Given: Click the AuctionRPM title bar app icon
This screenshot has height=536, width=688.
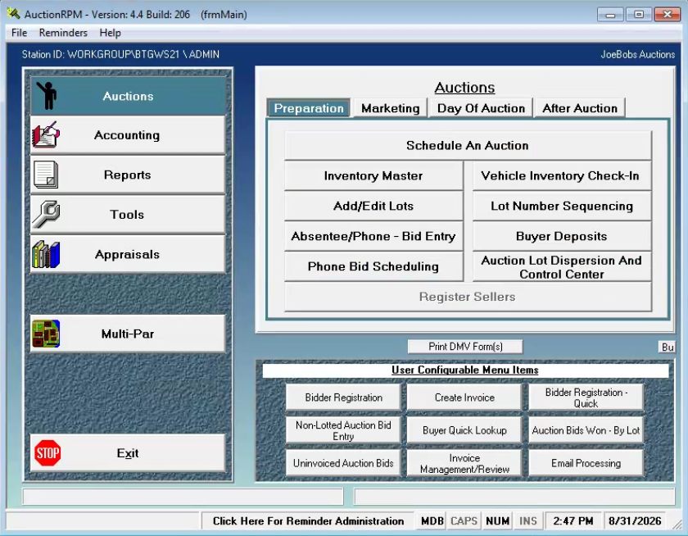Looking at the screenshot, I should tap(14, 14).
